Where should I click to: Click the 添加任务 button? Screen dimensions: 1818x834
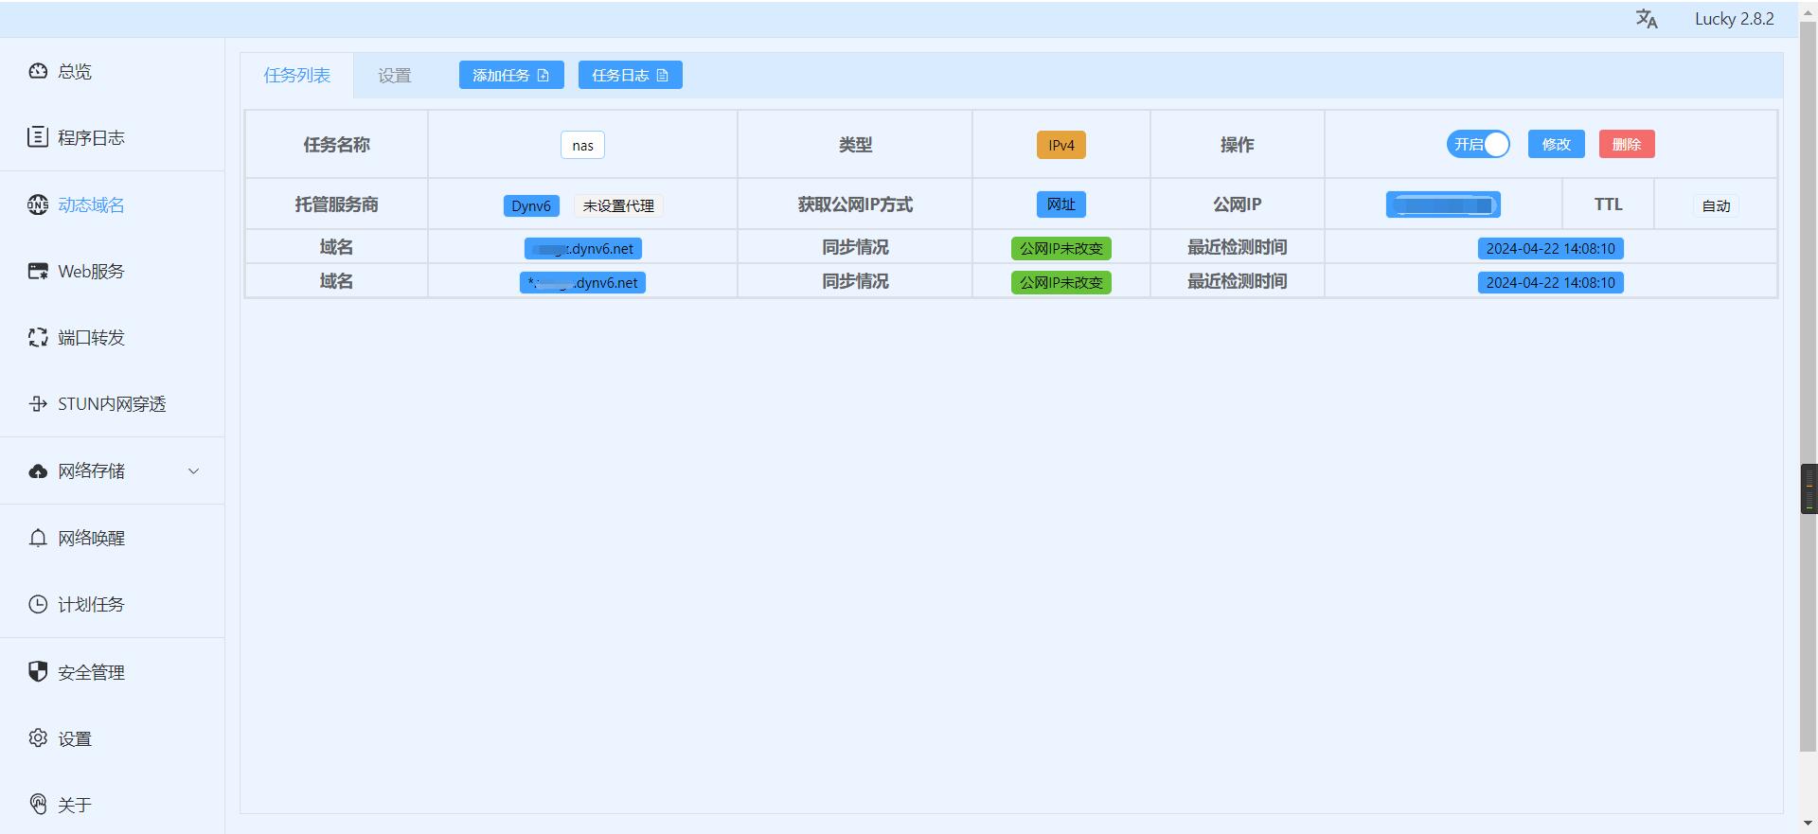click(510, 76)
